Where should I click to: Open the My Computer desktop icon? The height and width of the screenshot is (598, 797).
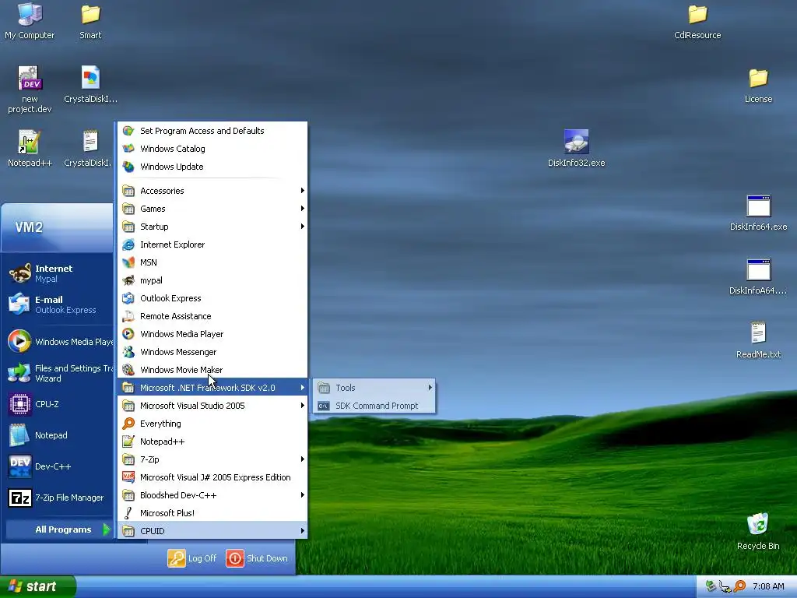coord(30,21)
